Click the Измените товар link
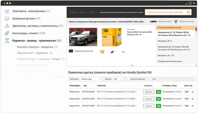Screen dimensions: 198x115 pyautogui.click(x=187, y=21)
